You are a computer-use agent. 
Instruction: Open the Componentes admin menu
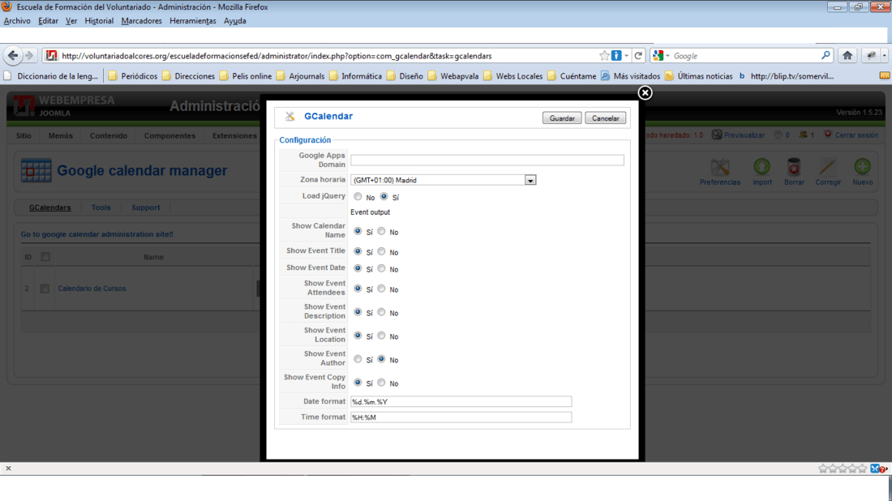[169, 136]
